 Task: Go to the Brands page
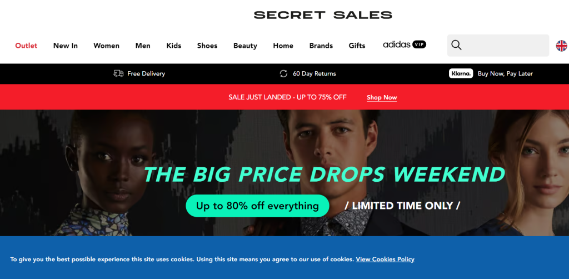[x=321, y=46]
